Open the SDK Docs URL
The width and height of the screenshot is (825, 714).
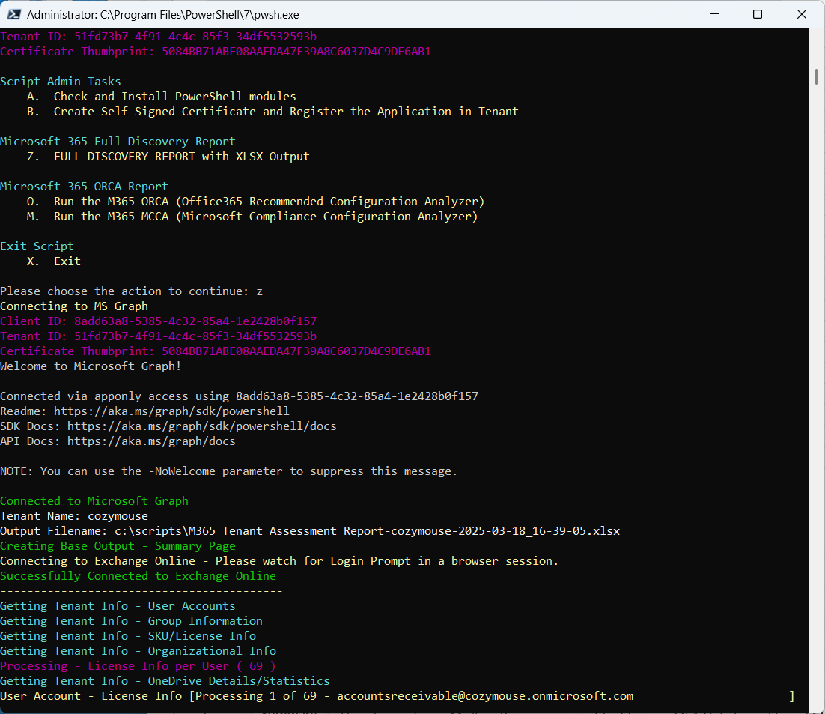[x=201, y=426]
